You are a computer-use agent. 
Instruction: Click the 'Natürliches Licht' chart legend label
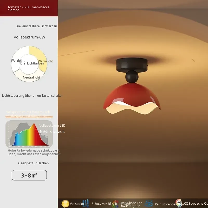[52, 132]
